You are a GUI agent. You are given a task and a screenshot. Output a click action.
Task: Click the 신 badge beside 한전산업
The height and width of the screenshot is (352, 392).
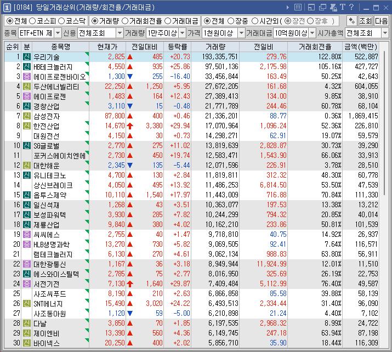[x=27, y=126]
